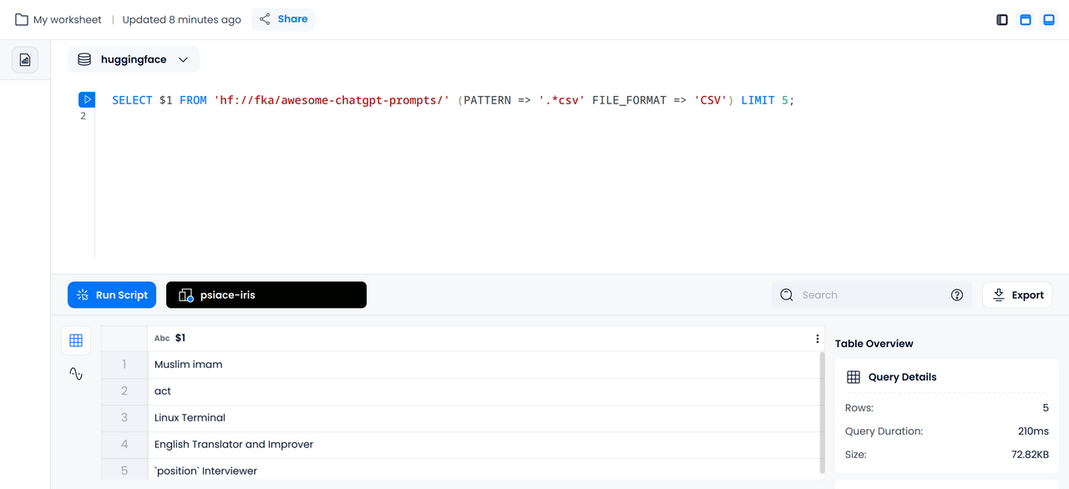Select the Linux Terminal result row
This screenshot has width=1069, height=489.
coord(463,418)
